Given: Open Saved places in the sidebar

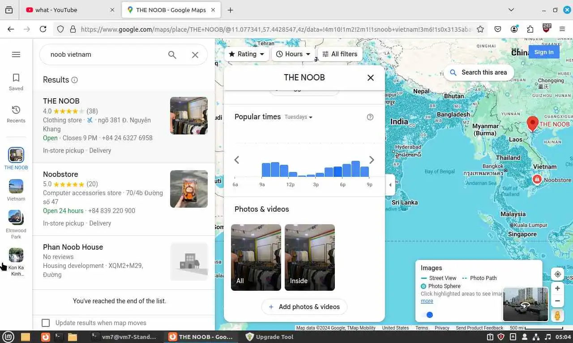Looking at the screenshot, I should 16,82.
